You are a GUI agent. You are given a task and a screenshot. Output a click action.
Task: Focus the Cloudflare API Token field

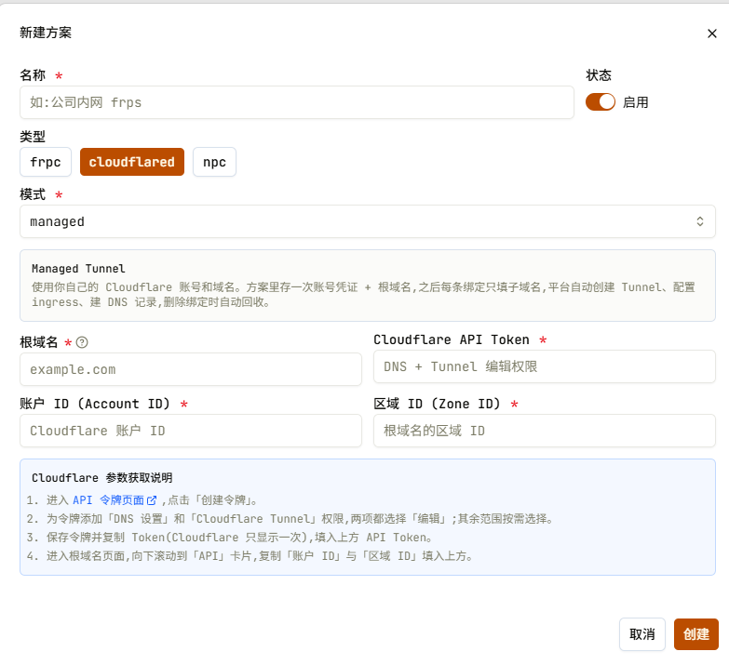545,366
